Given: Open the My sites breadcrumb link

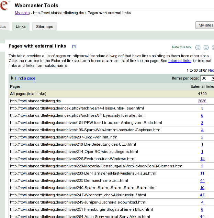Looking at the screenshot, I should pyautogui.click(x=22, y=13).
